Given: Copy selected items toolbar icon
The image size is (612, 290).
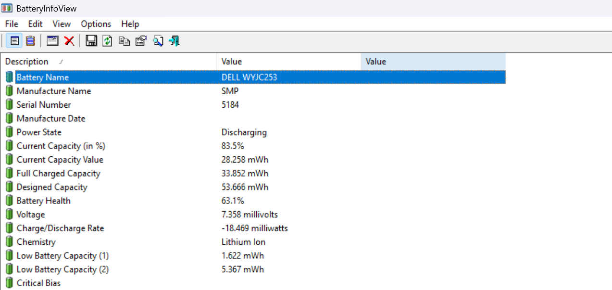Looking at the screenshot, I should (x=124, y=41).
